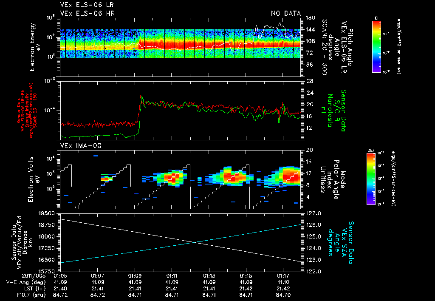Click the 01:09 time tick label
This screenshot has width=435, height=301.
(135, 276)
